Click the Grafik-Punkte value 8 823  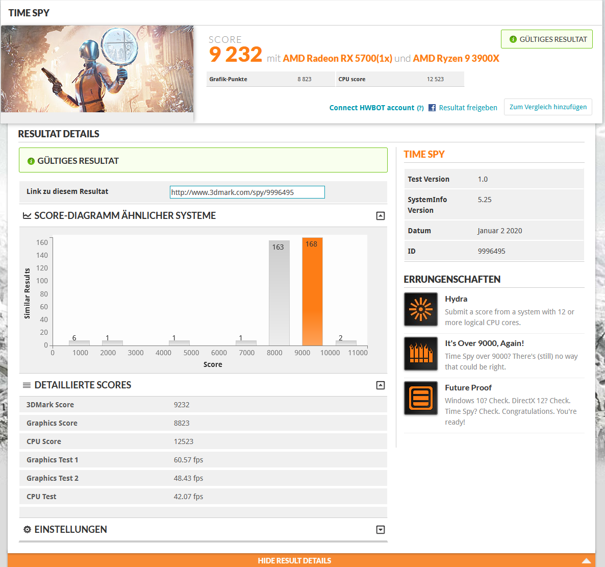click(x=305, y=79)
